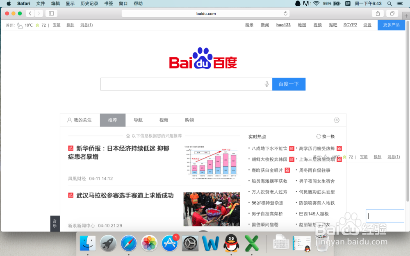The height and width of the screenshot is (256, 410).
Task: Toggle the 音乐 side panel open
Action: coord(55,223)
